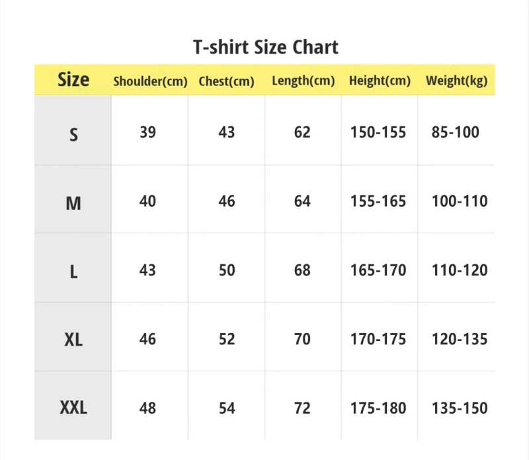Select the 150-155 height cell
The image size is (529, 460).
coord(378,132)
